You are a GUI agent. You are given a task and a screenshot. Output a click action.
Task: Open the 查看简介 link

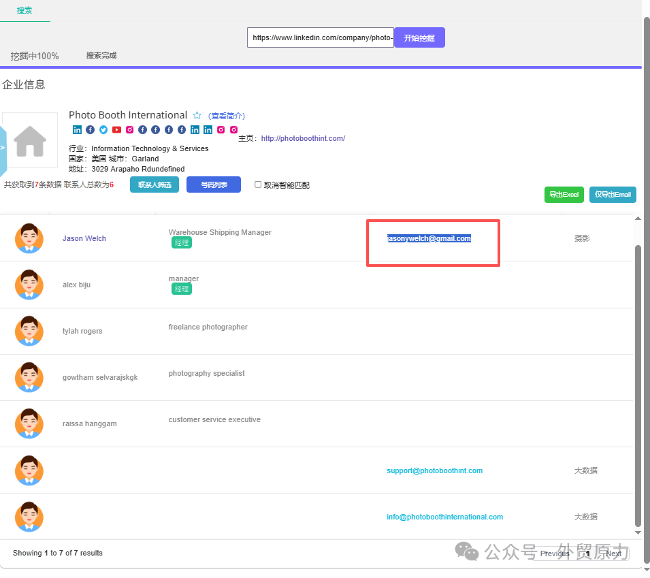coord(227,116)
